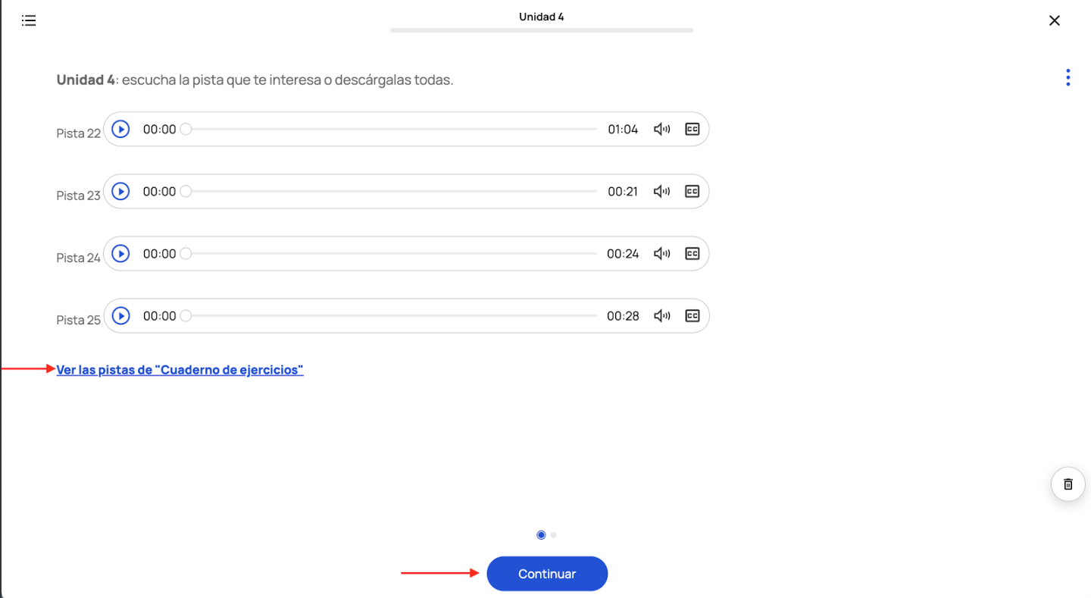Show closed captions for Pista 25
1091x598 pixels.
(x=692, y=316)
